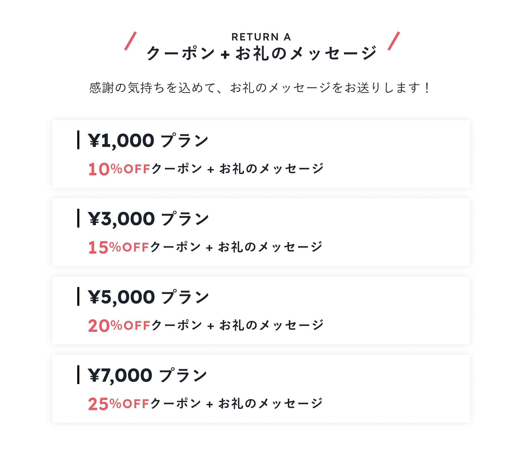522x454 pixels.
Task: Click the subtitle starting with 感謝の気持ちを込めて
Action: 259,88
